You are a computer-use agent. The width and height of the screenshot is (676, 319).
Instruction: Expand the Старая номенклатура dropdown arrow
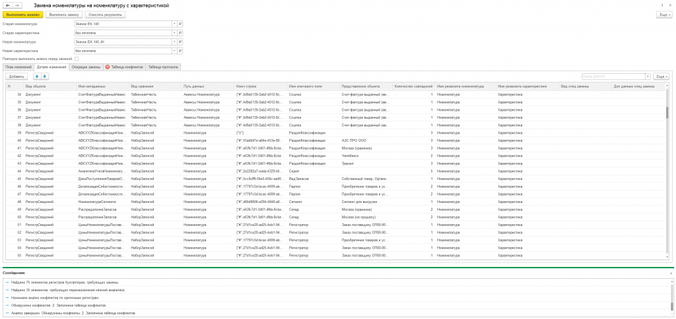(x=174, y=24)
